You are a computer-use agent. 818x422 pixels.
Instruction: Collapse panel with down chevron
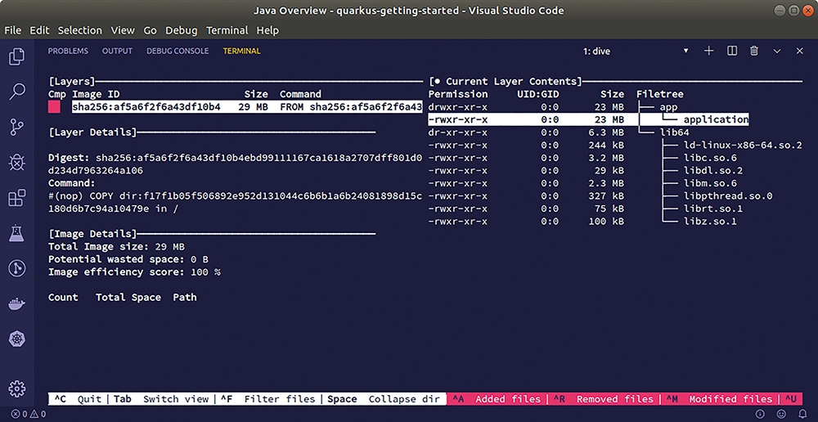click(x=777, y=52)
